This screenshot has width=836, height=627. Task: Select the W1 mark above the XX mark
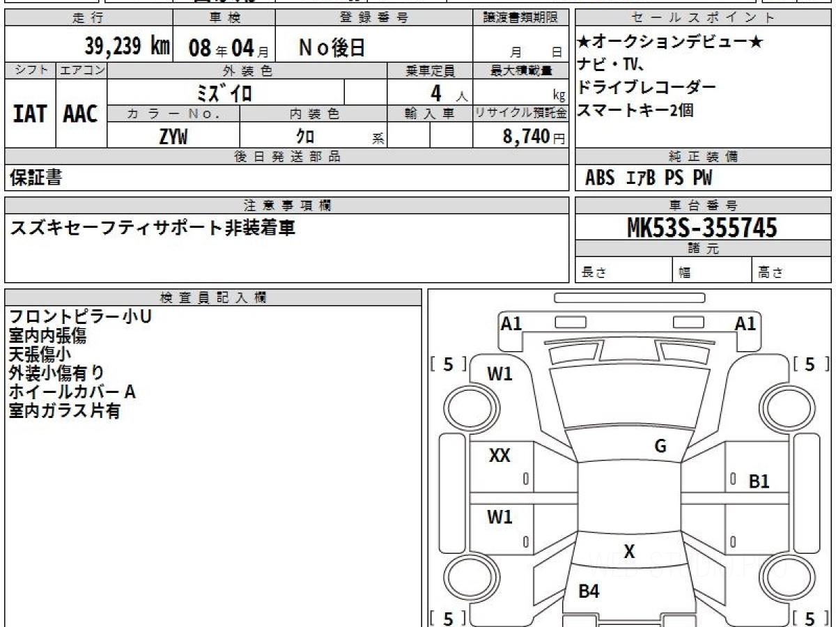point(500,374)
